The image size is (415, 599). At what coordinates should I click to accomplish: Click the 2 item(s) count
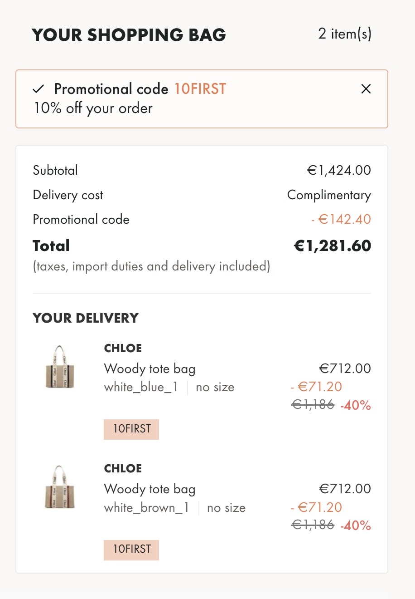click(x=344, y=34)
